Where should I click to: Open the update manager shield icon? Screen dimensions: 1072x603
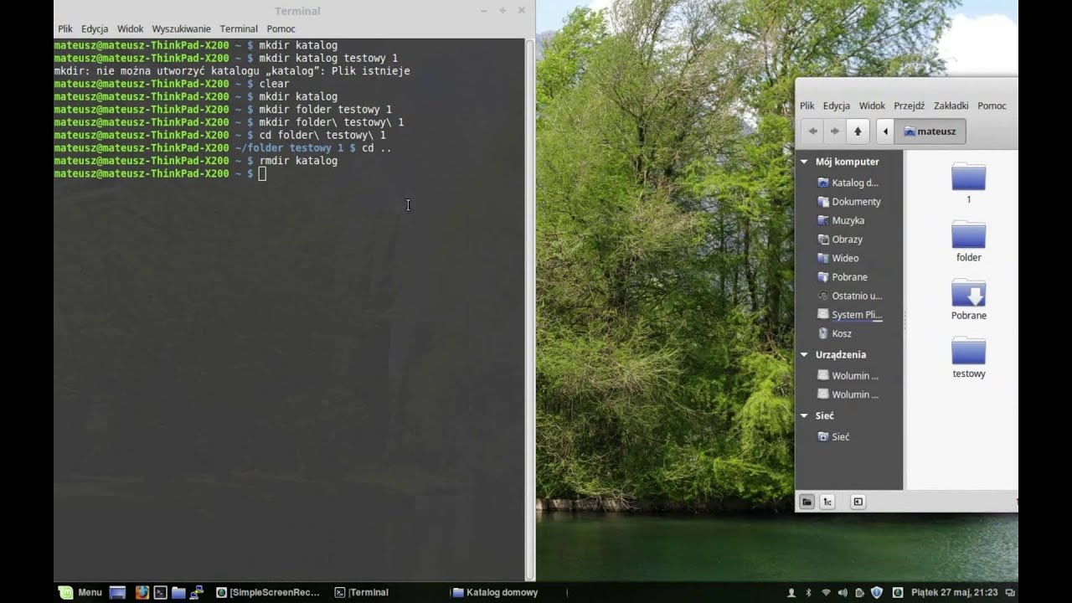click(877, 592)
